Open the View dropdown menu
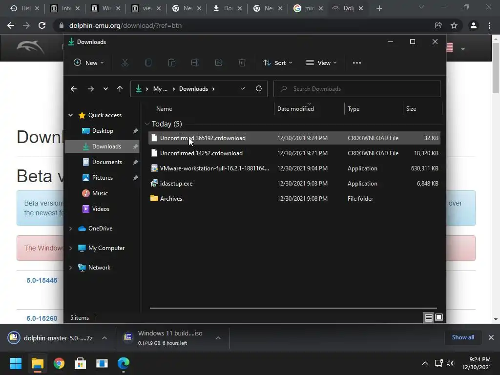The height and width of the screenshot is (375, 500). (321, 63)
